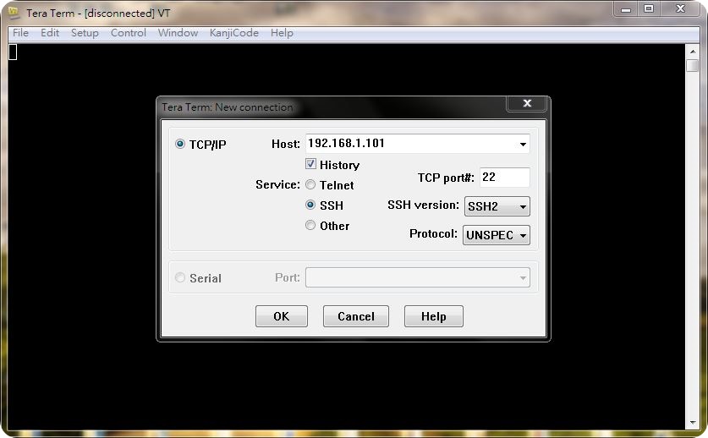Viewport: 708px width, 438px height.
Task: Click the dialog Help button
Action: coord(433,316)
